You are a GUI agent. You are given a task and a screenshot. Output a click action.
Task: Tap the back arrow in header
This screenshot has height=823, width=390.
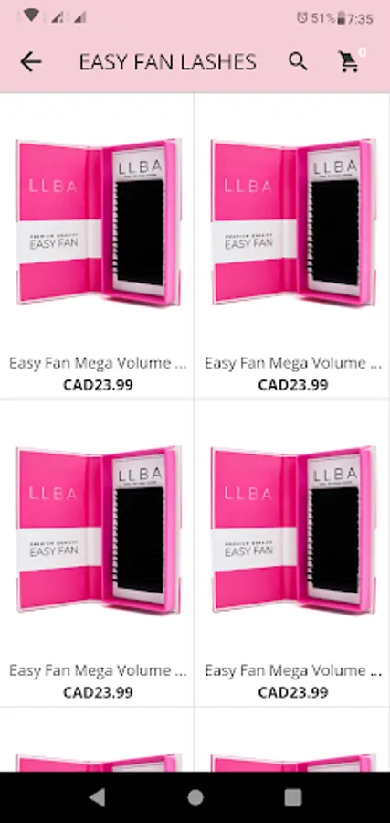pyautogui.click(x=30, y=62)
